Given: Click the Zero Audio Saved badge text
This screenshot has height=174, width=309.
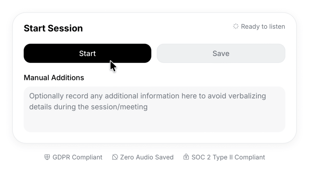Looking at the screenshot, I should pyautogui.click(x=147, y=157).
